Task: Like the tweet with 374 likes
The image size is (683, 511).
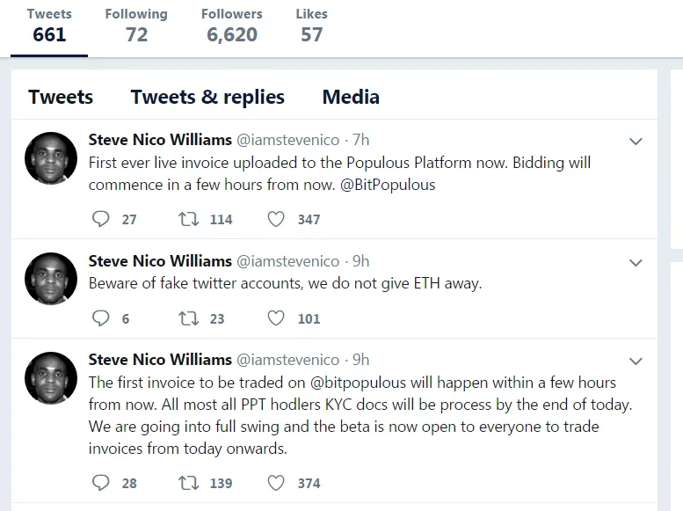Action: pos(276,483)
